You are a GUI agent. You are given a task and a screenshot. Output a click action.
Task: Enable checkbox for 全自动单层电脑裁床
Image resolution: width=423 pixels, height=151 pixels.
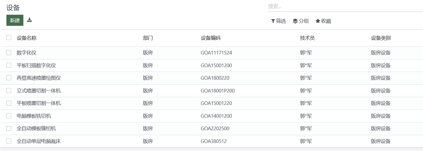coord(9,141)
